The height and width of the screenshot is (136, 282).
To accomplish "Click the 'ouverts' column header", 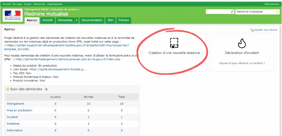I will pyautogui.click(x=56, y=97).
